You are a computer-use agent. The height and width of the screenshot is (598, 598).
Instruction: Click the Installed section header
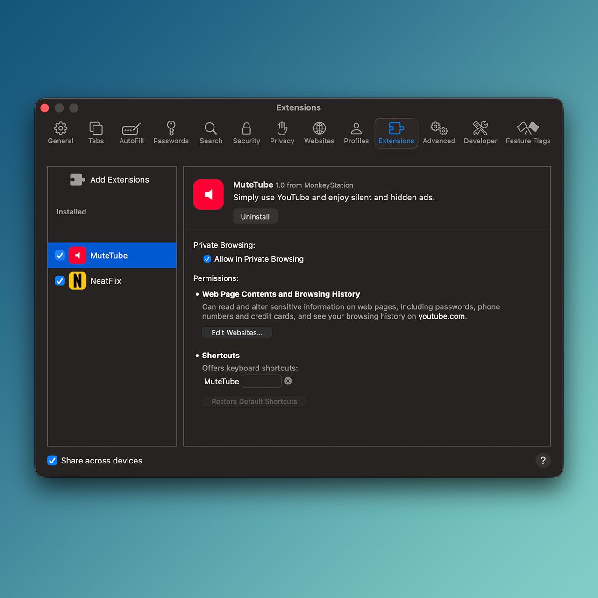tap(71, 212)
